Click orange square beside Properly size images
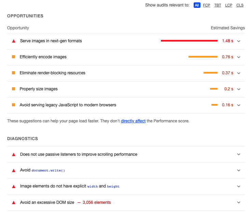Viewport: 250px width, 212px height. 14,89
